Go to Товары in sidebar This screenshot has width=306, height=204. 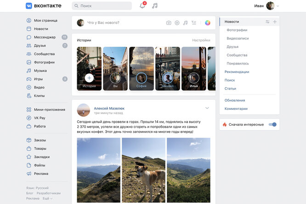pos(40,148)
